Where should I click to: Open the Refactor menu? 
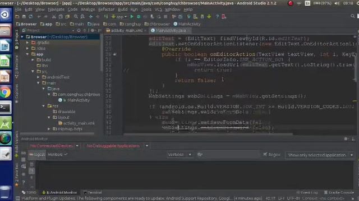pyautogui.click(x=106, y=9)
